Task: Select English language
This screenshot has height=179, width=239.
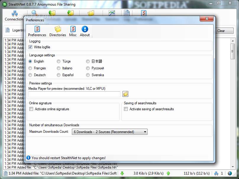Action: [x=30, y=61]
